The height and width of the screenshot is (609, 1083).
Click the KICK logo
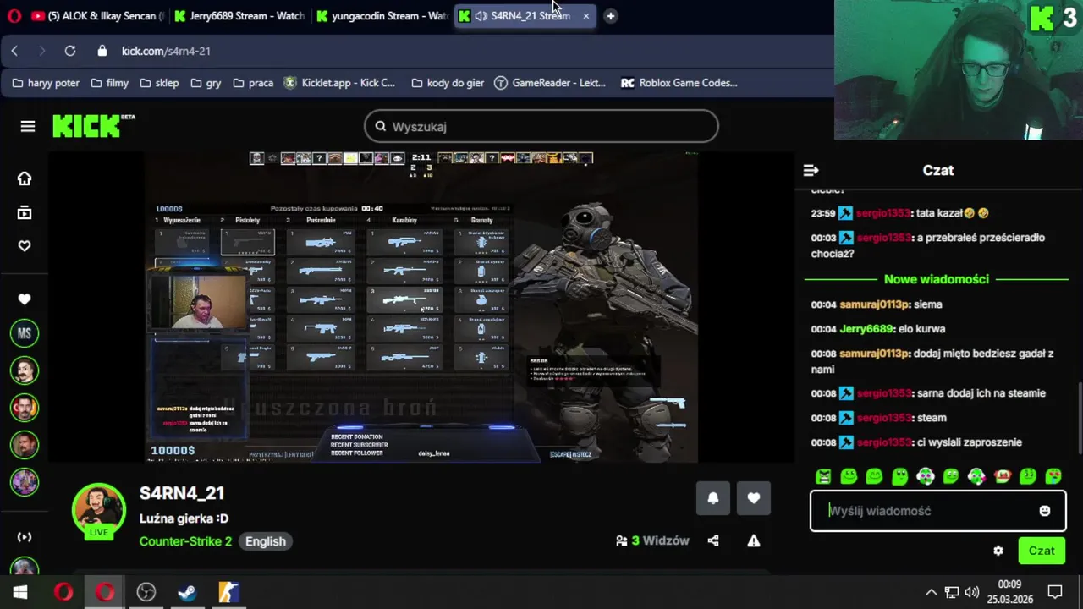pos(93,126)
